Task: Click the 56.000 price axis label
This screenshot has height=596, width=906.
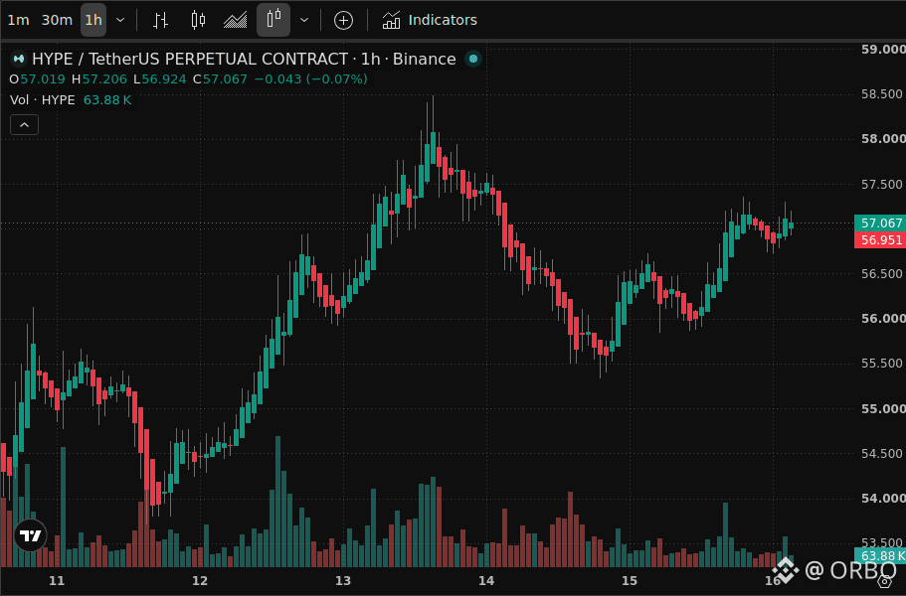Action: (x=883, y=319)
